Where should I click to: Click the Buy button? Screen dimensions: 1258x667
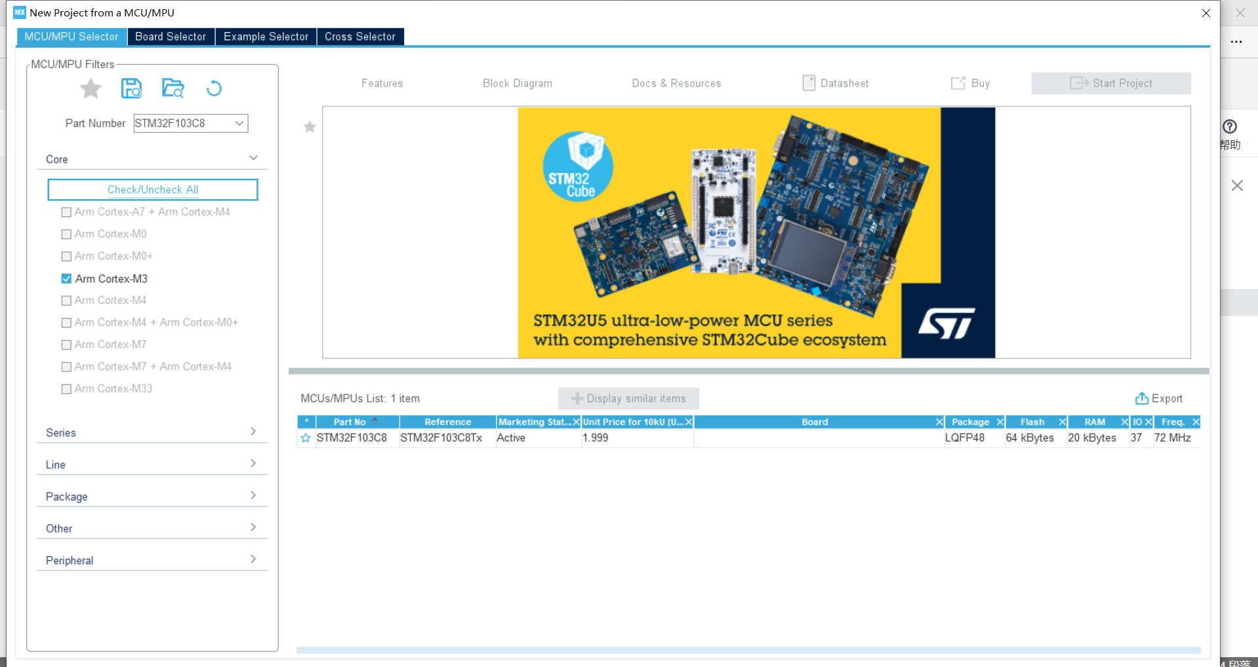[971, 83]
